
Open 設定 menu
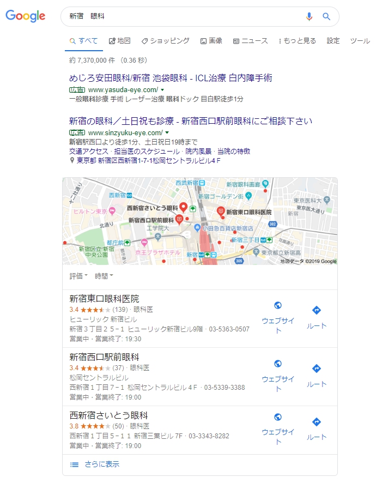click(333, 41)
